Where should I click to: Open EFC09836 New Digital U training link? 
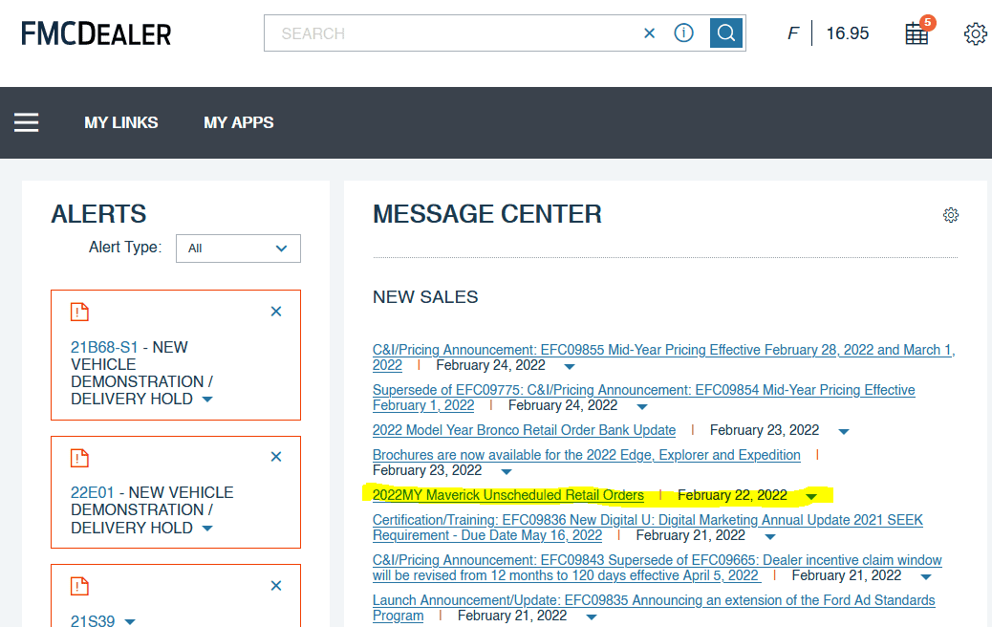(647, 528)
